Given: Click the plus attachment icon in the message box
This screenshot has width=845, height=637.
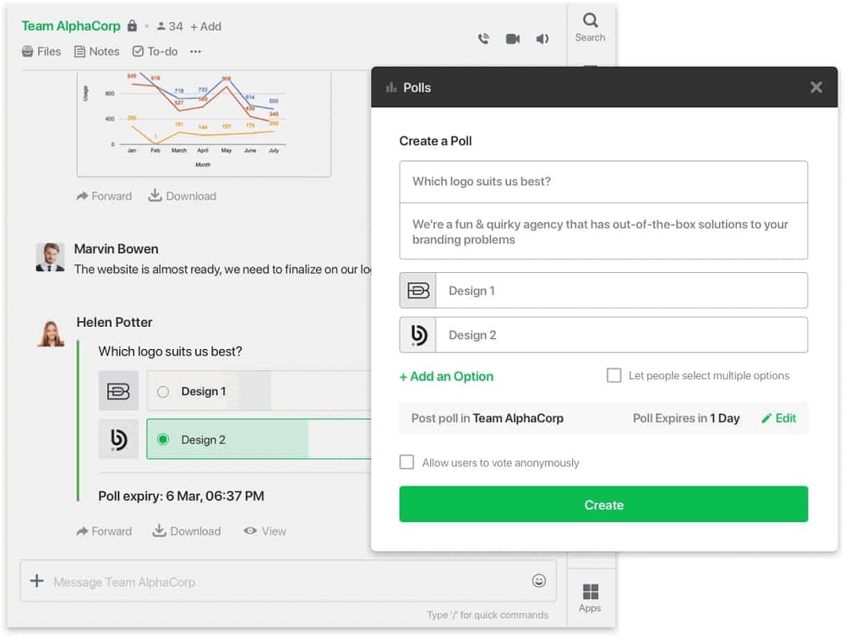Looking at the screenshot, I should click(x=36, y=580).
